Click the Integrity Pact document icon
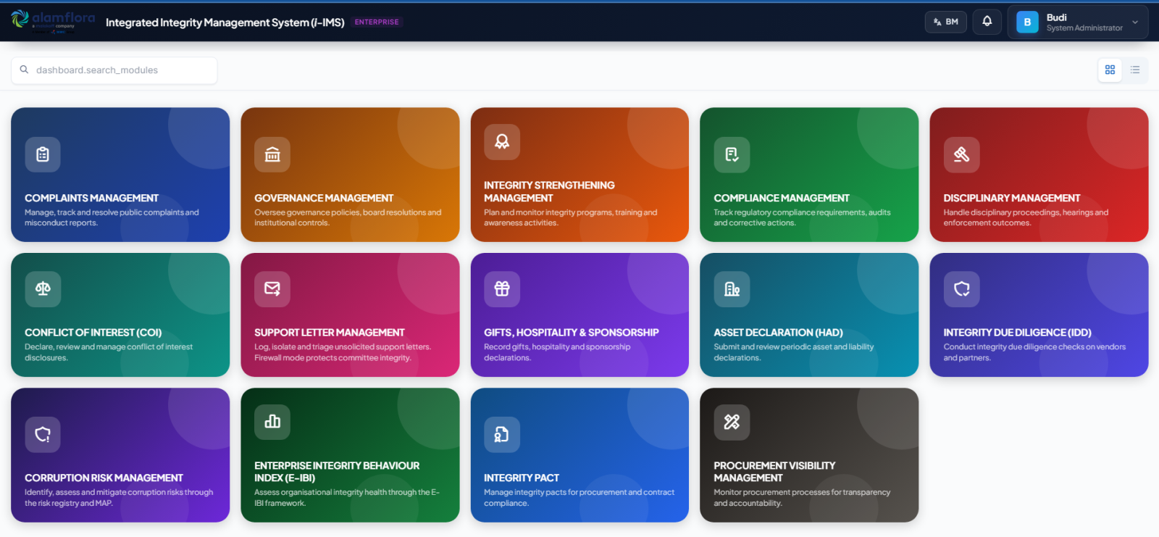This screenshot has width=1159, height=537. point(502,434)
